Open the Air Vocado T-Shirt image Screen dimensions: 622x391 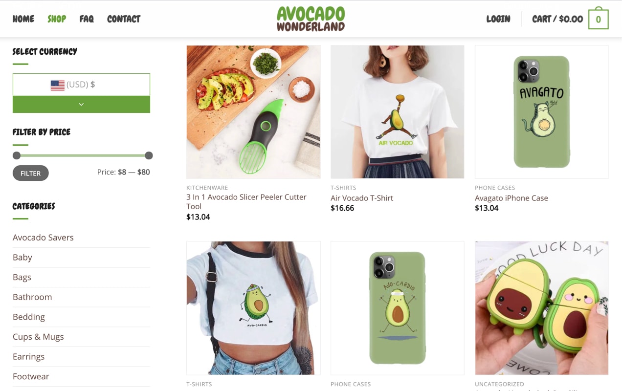tap(397, 112)
